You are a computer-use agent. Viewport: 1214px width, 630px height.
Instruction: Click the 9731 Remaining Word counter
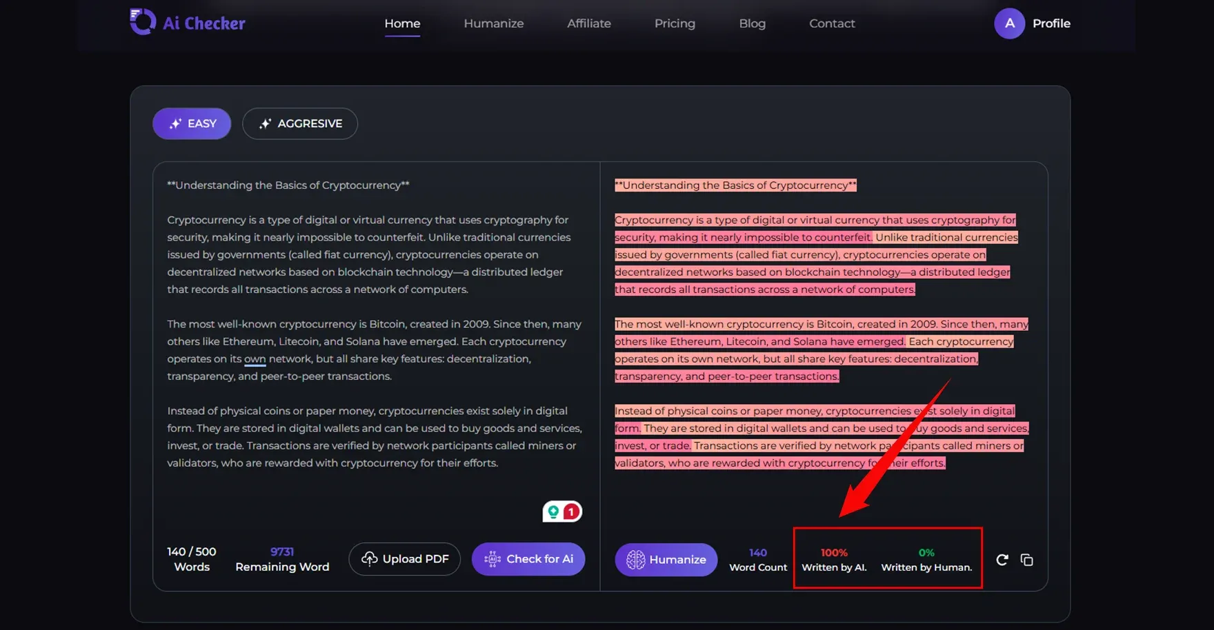[282, 559]
